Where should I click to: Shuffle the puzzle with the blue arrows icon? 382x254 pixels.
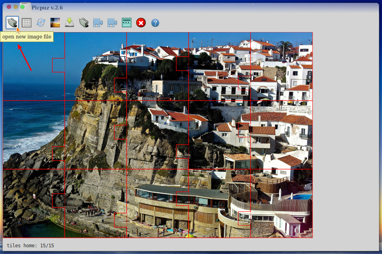click(41, 23)
